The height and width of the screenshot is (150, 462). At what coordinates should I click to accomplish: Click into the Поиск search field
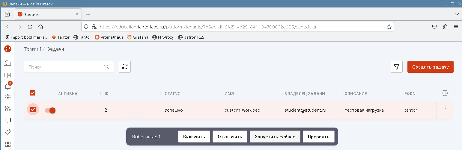[x=64, y=67]
